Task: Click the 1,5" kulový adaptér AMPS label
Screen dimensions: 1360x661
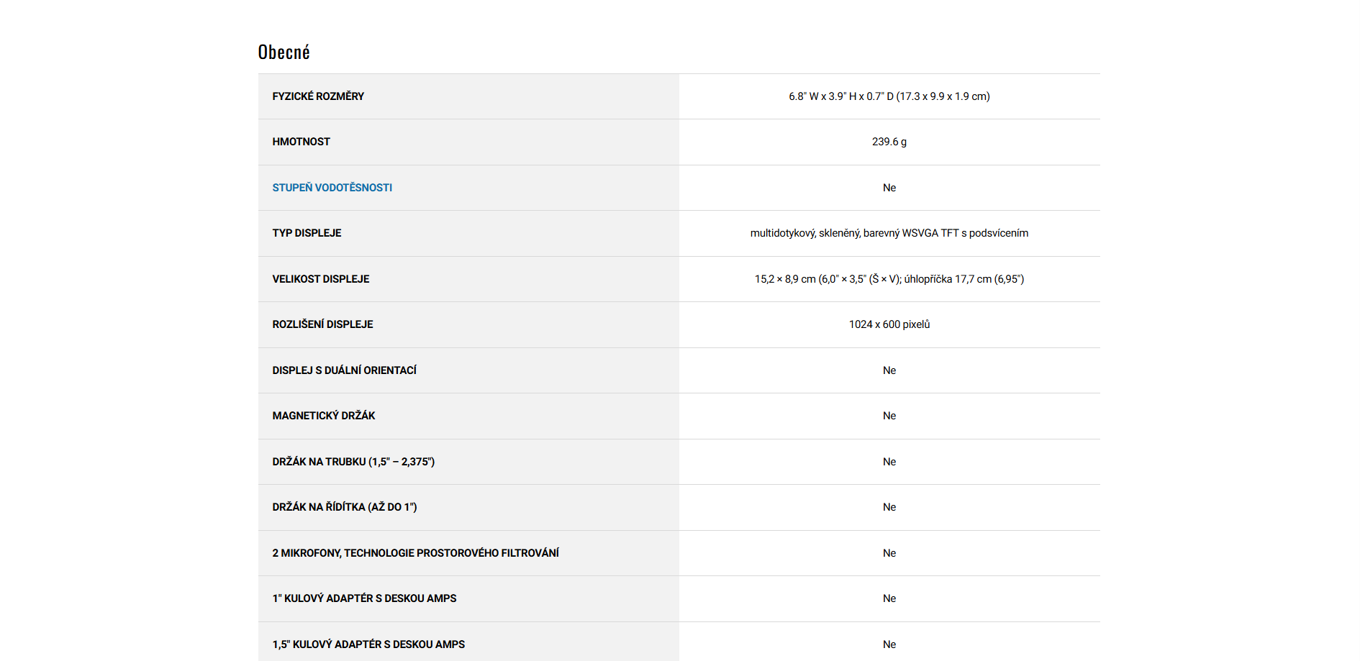Action: pyautogui.click(x=368, y=644)
